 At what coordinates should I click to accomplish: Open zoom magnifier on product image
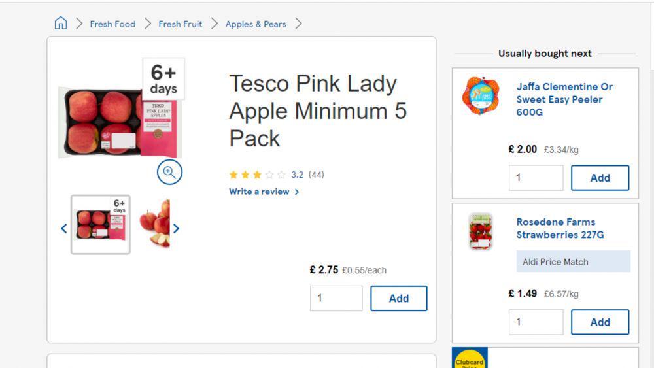click(169, 172)
